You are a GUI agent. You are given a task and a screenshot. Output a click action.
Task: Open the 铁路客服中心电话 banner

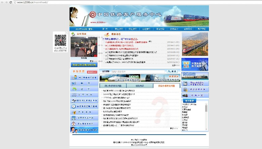pyautogui.click(x=84, y=130)
